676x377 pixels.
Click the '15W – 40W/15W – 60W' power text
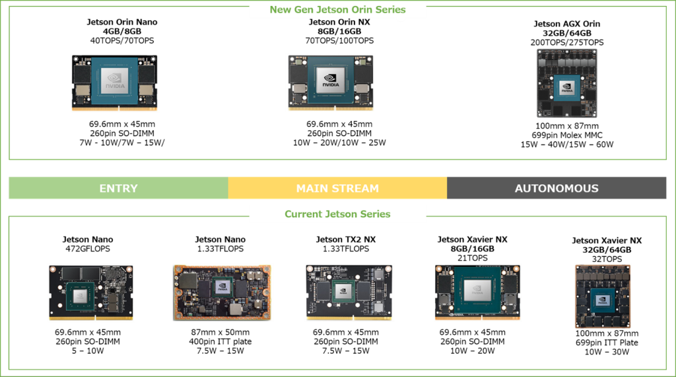click(x=567, y=145)
